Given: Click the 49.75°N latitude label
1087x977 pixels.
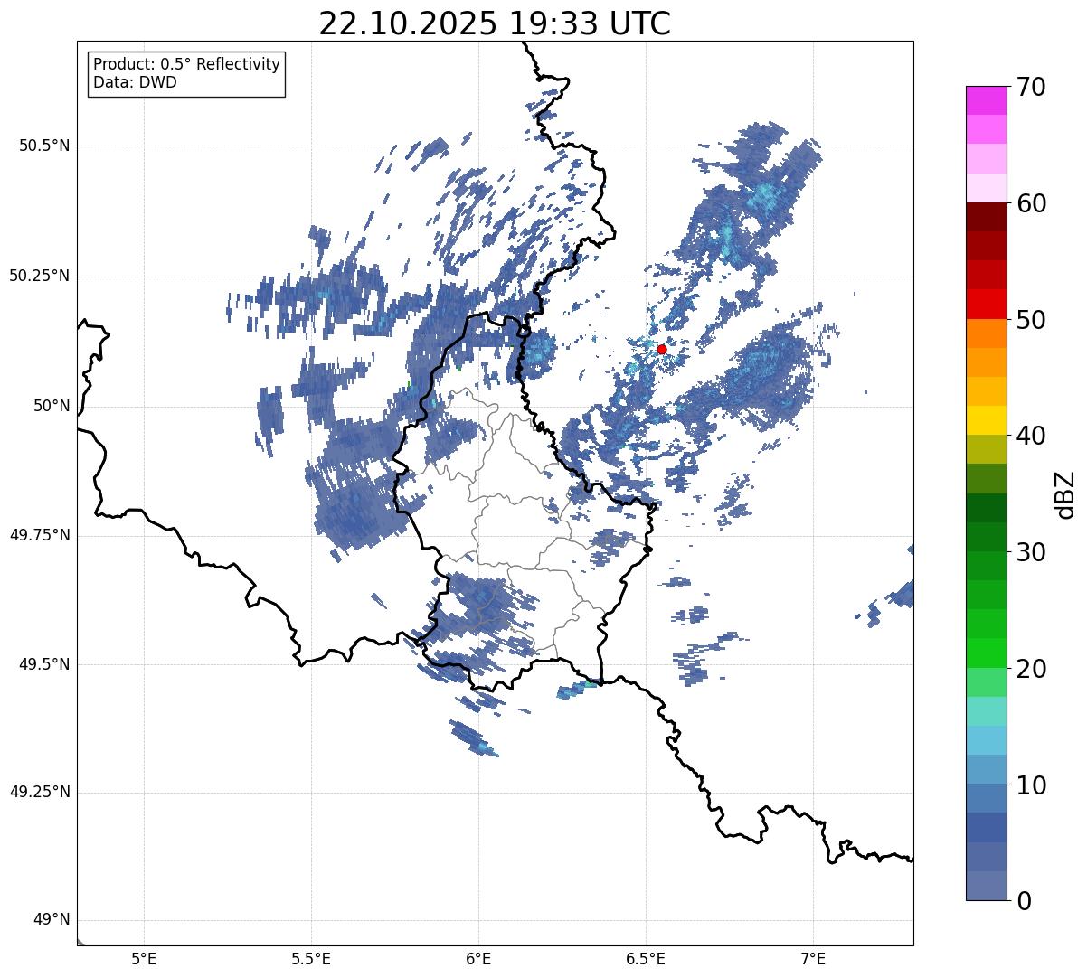Looking at the screenshot, I should point(40,535).
